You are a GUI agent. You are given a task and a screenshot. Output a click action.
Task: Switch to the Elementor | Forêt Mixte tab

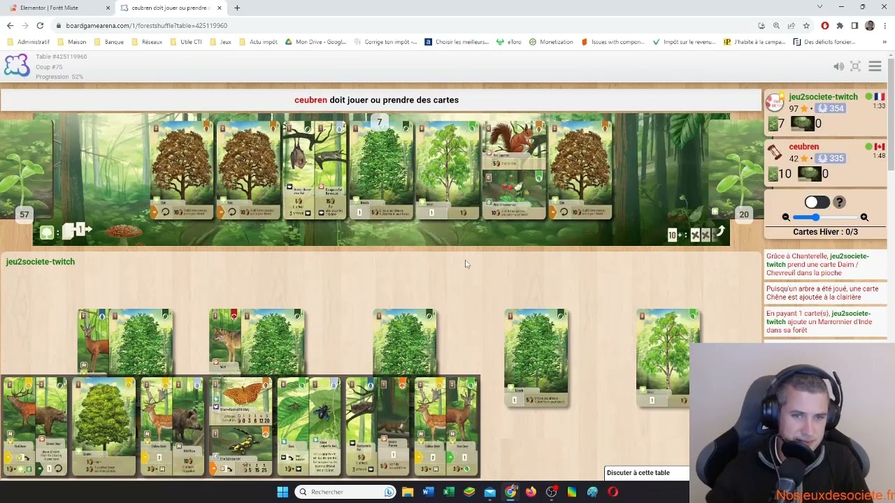57,8
